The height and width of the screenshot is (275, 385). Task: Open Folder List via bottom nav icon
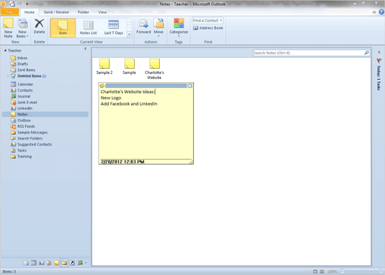click(x=64, y=263)
